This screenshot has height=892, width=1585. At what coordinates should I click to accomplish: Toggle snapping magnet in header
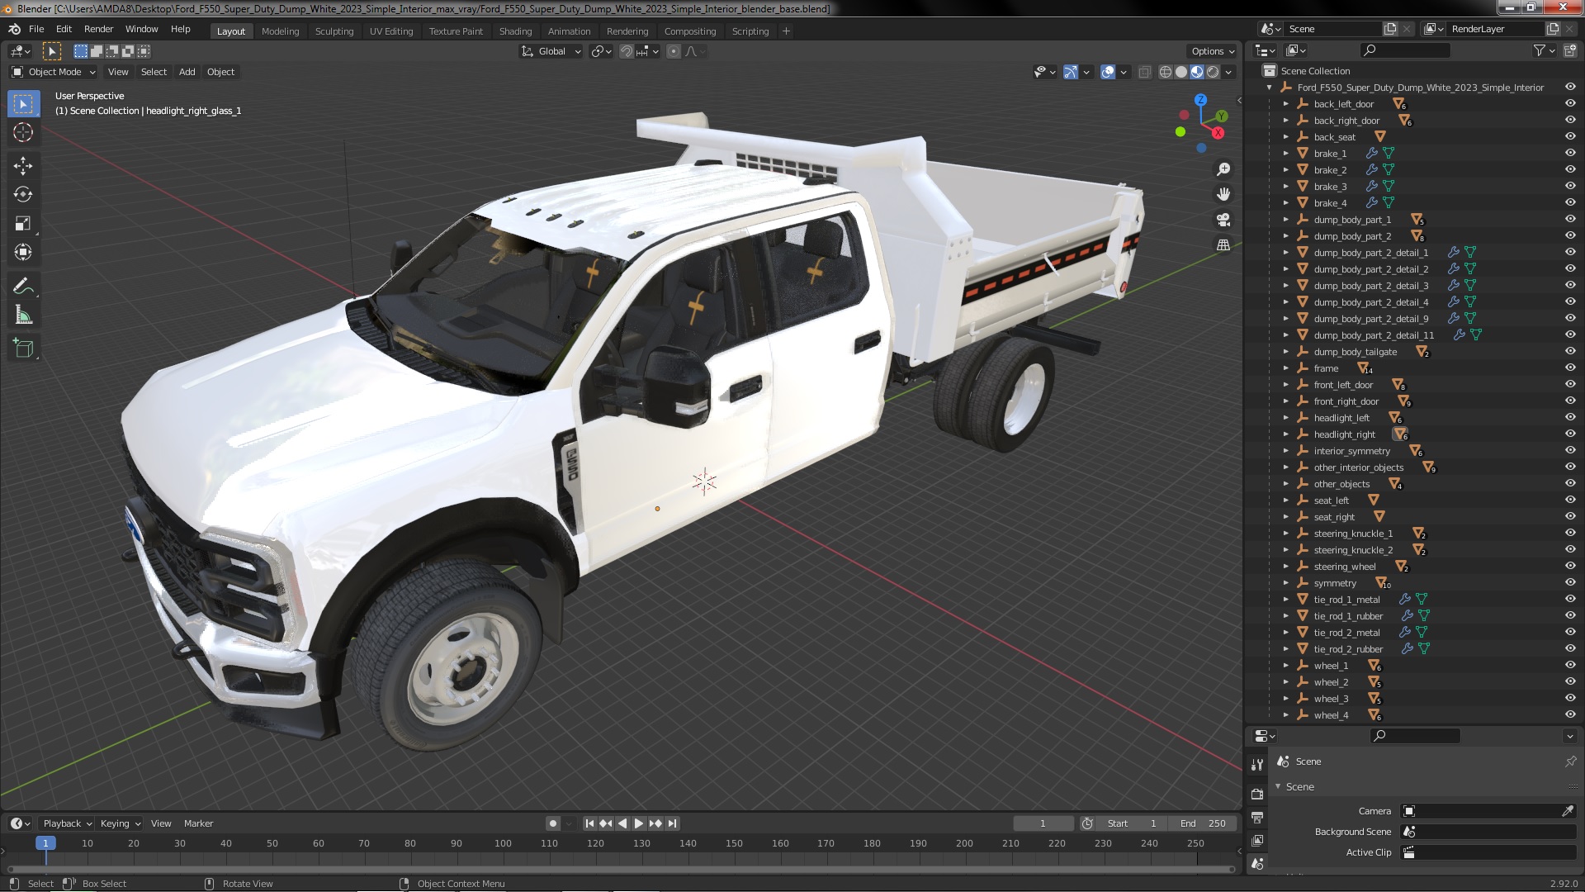[x=627, y=51]
